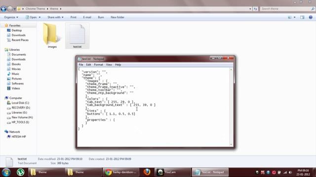Viewport: 316px width, 177px height.
Task: Switch to text.txt Notepad taskbar button
Action: (210, 172)
